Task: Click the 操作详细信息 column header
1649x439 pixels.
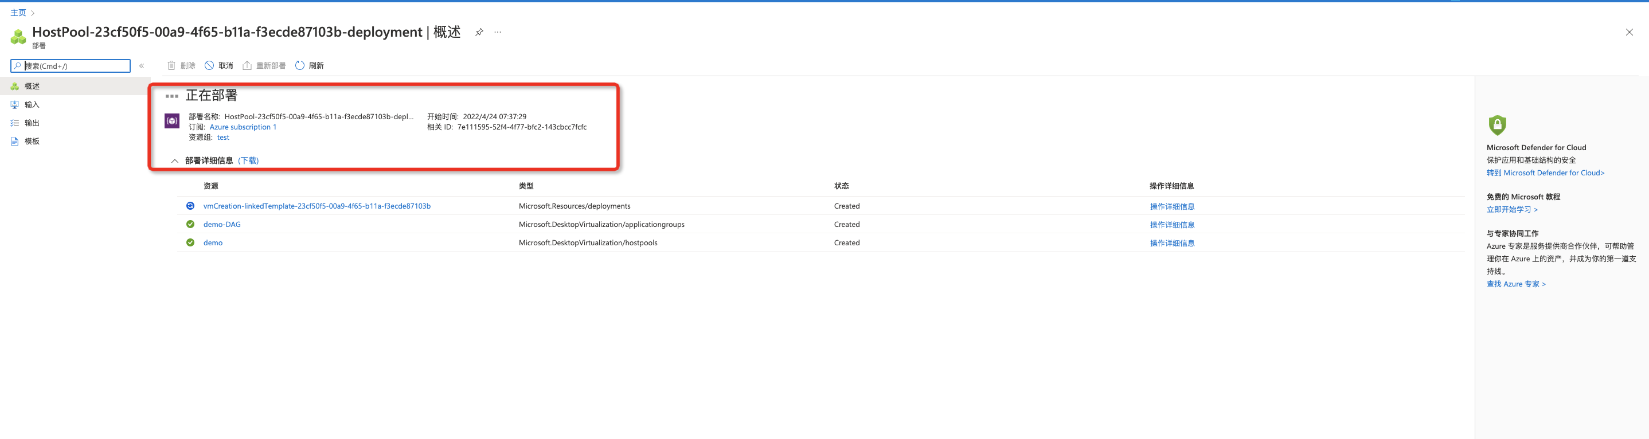Action: 1171,186
